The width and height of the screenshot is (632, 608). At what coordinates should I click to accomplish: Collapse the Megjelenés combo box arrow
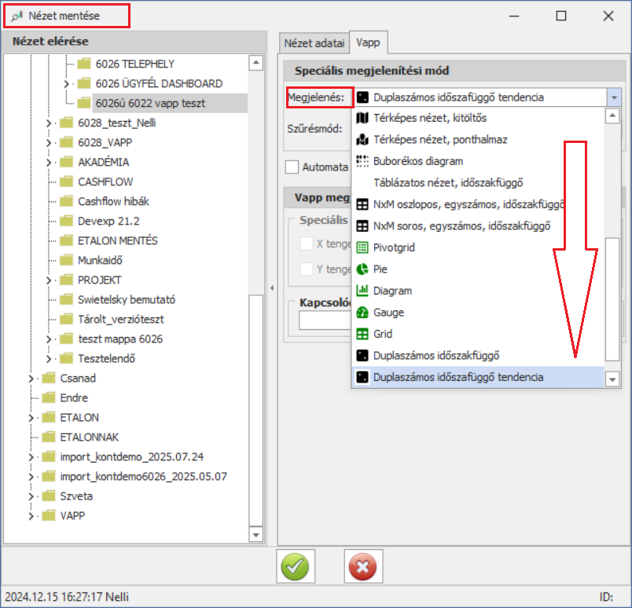point(612,97)
